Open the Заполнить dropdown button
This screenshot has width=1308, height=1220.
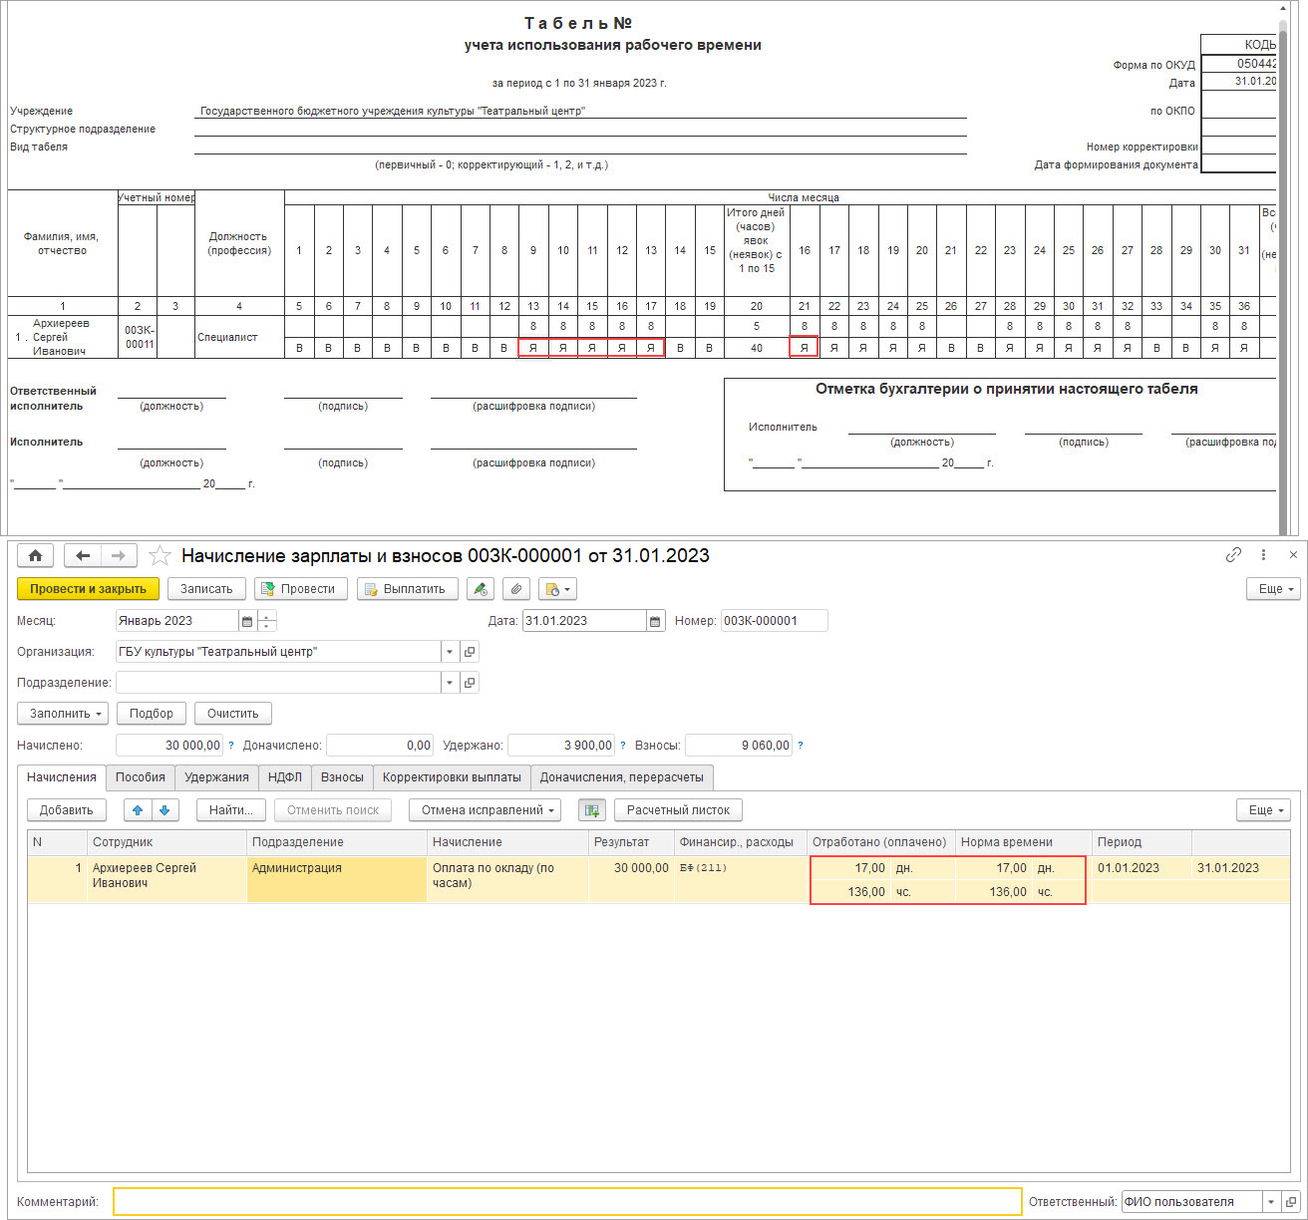pyautogui.click(x=63, y=714)
